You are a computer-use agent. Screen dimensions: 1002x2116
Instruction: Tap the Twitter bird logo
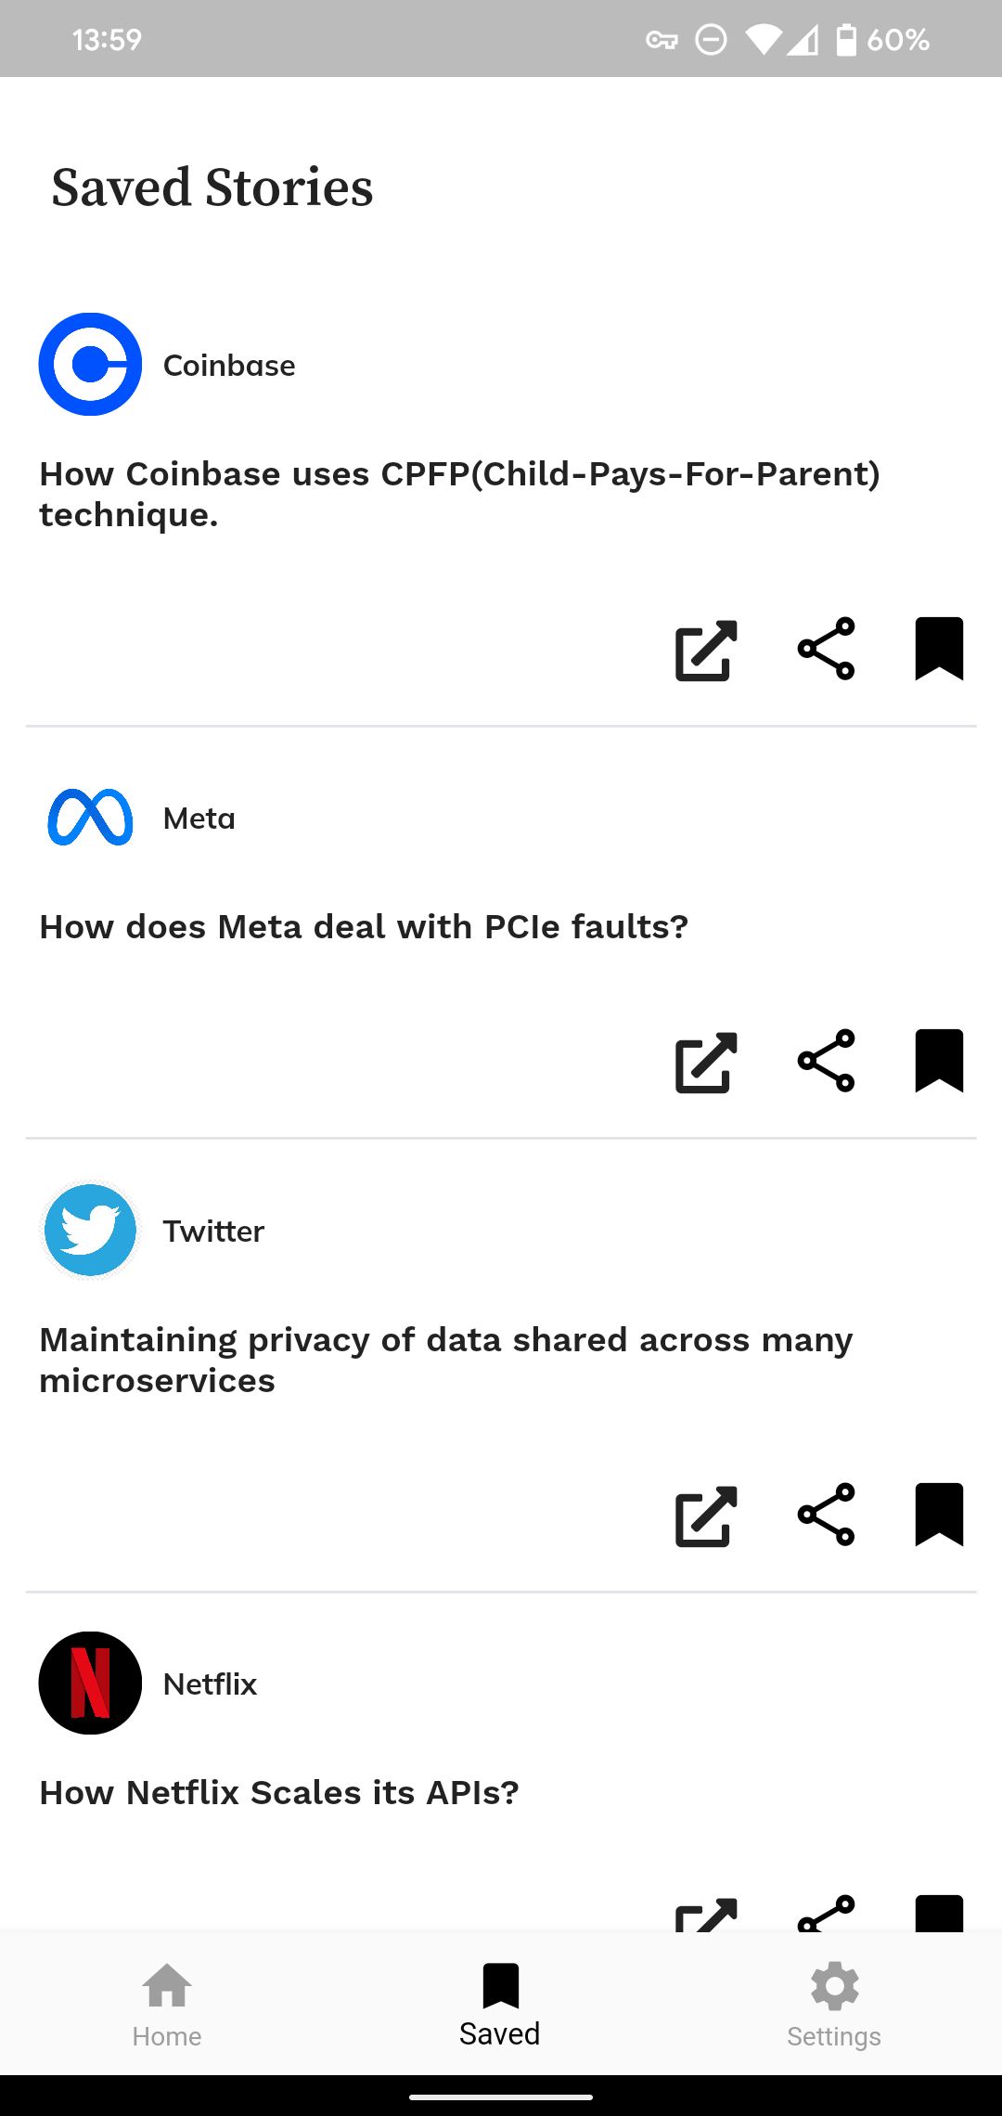click(x=89, y=1230)
